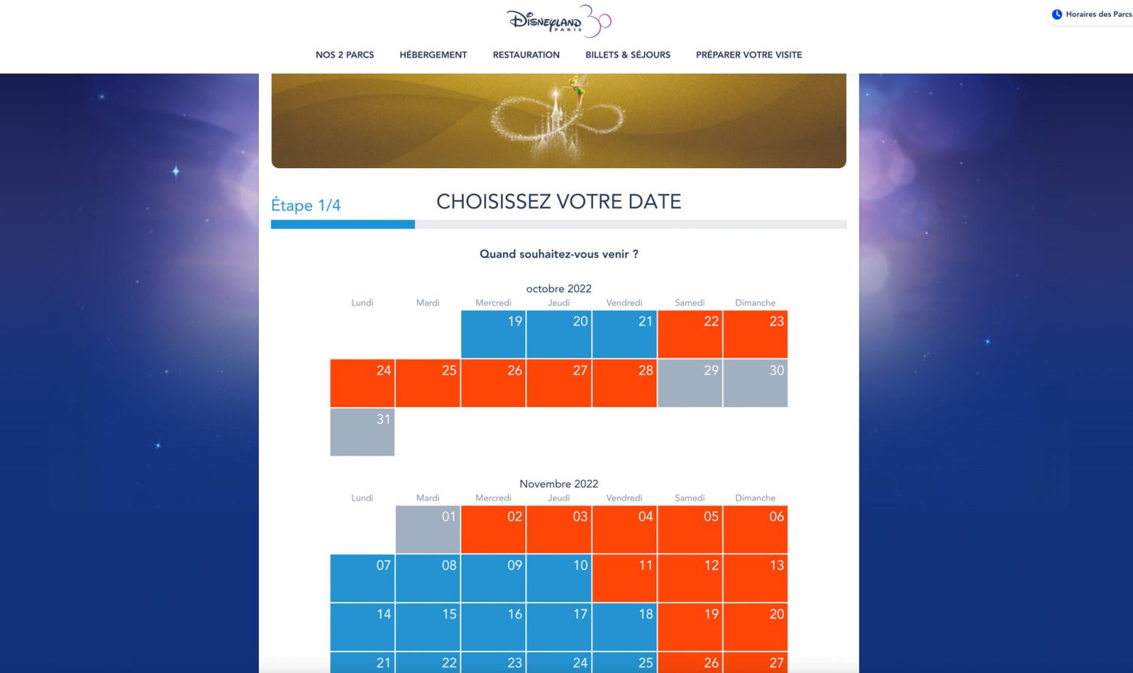This screenshot has width=1133, height=673.
Task: Open the PRÉPARER VOTRE VISITE menu
Action: pos(749,55)
